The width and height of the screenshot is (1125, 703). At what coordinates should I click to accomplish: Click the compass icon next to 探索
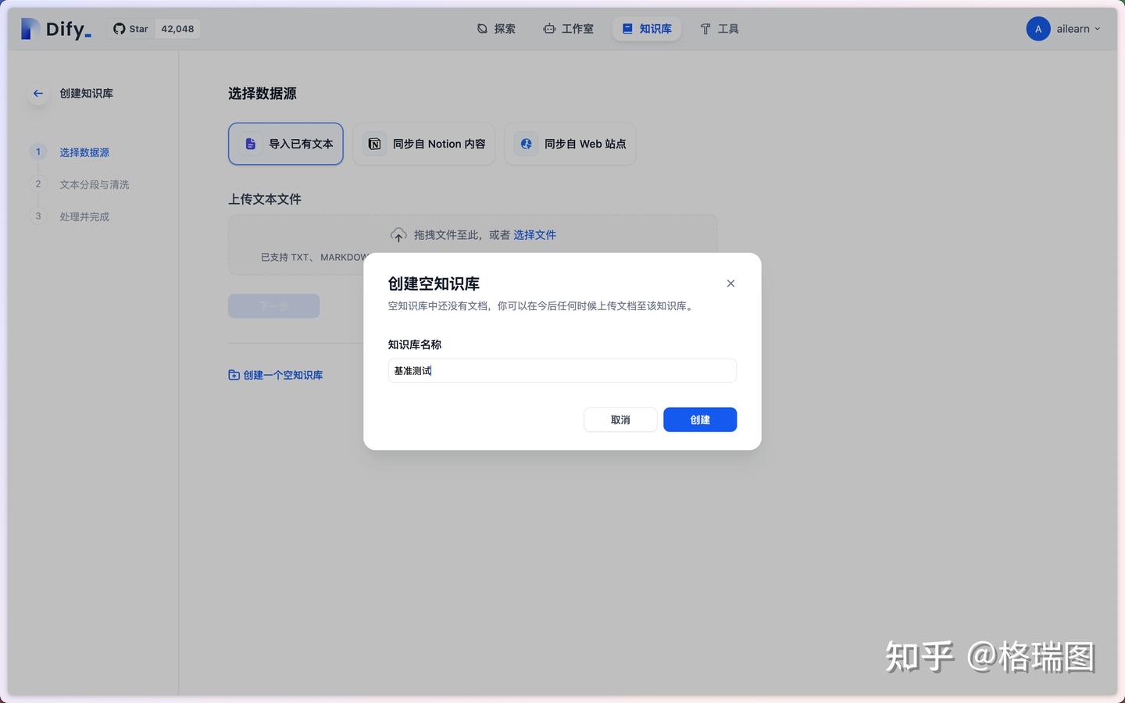click(480, 28)
